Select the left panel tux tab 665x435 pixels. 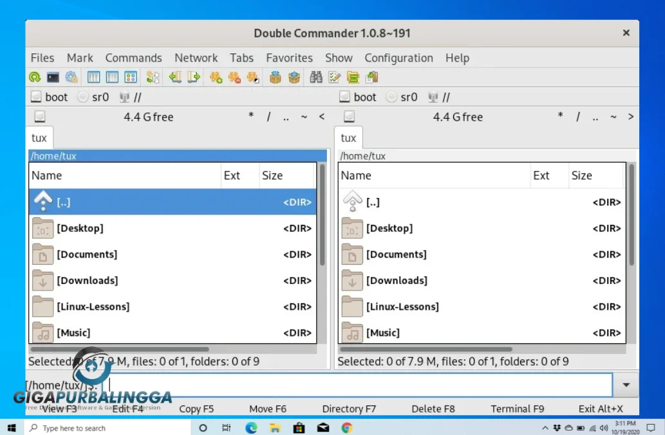pyautogui.click(x=39, y=138)
